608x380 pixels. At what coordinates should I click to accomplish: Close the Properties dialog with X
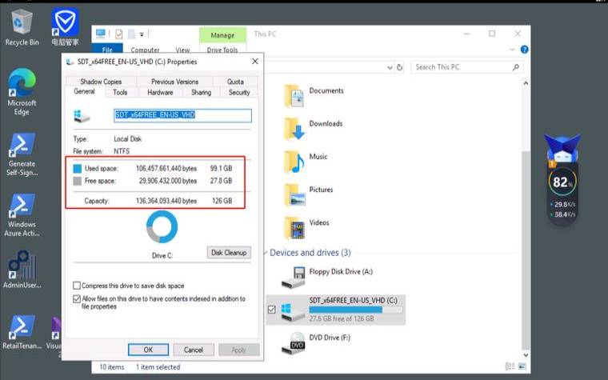254,62
